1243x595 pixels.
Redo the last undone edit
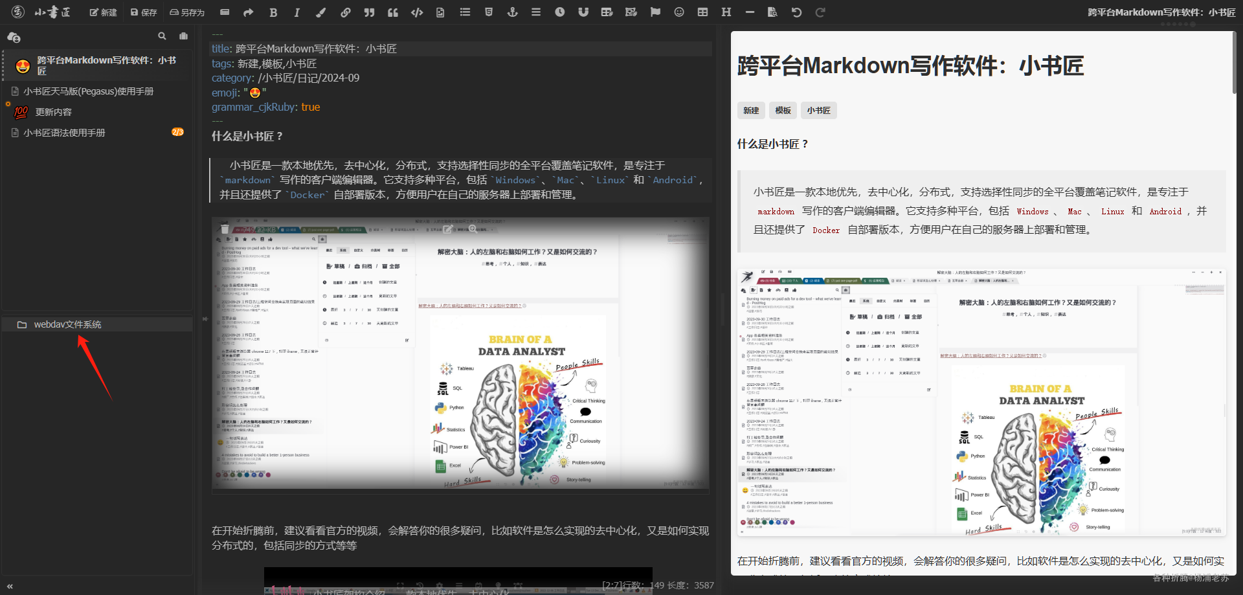[820, 12]
